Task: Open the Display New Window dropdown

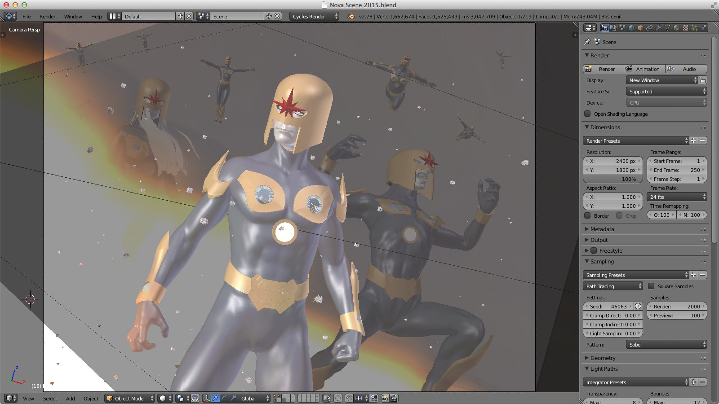Action: click(662, 80)
